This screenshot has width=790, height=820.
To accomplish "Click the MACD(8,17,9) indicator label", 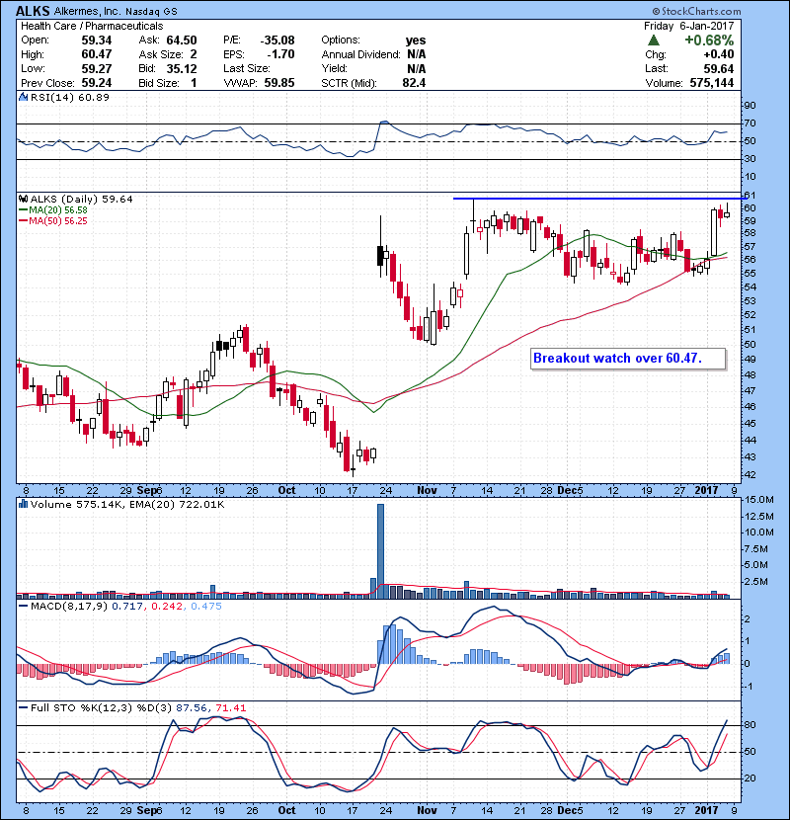I will (x=68, y=607).
